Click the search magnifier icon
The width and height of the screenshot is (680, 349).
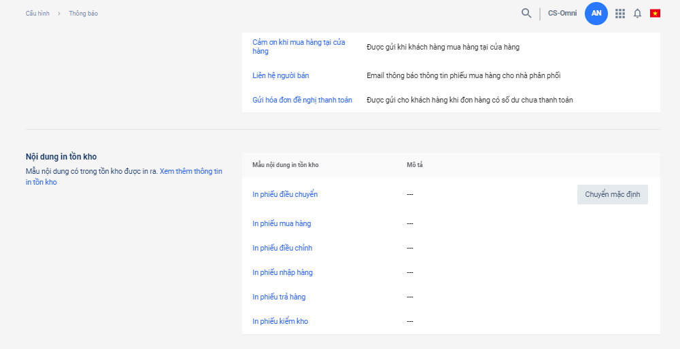tap(526, 13)
